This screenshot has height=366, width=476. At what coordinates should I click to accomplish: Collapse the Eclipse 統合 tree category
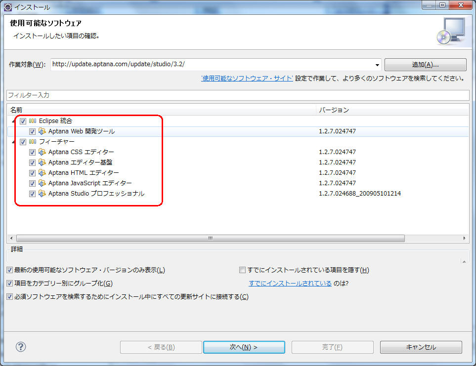[x=12, y=121]
